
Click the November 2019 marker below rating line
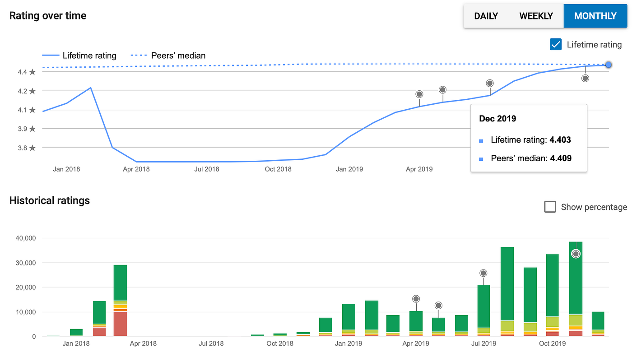pos(586,78)
